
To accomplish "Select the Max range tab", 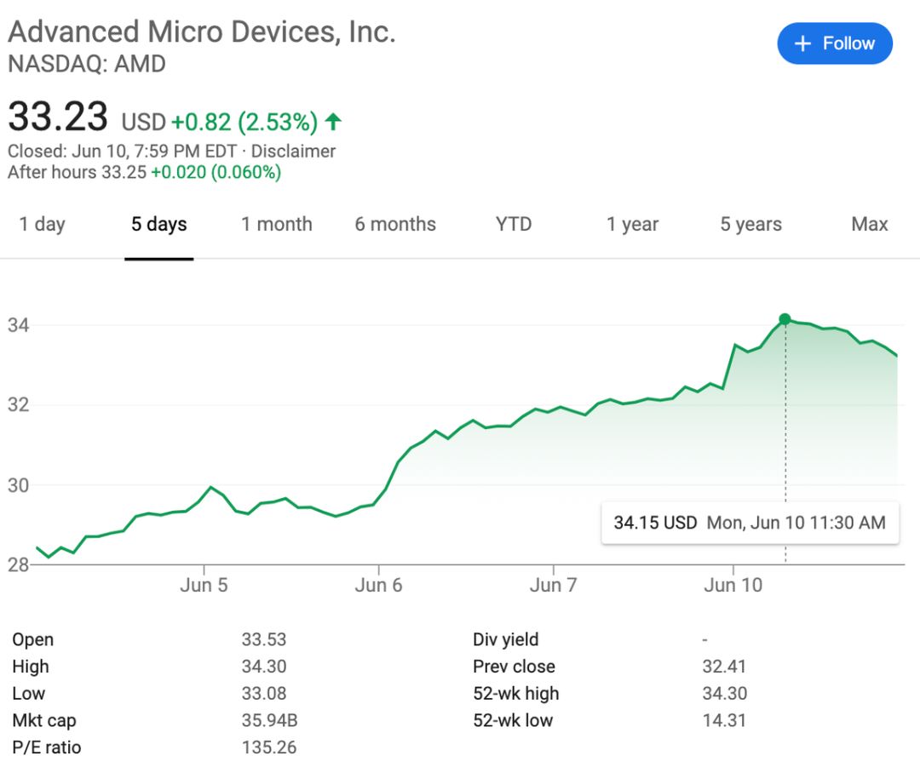I will coord(869,225).
